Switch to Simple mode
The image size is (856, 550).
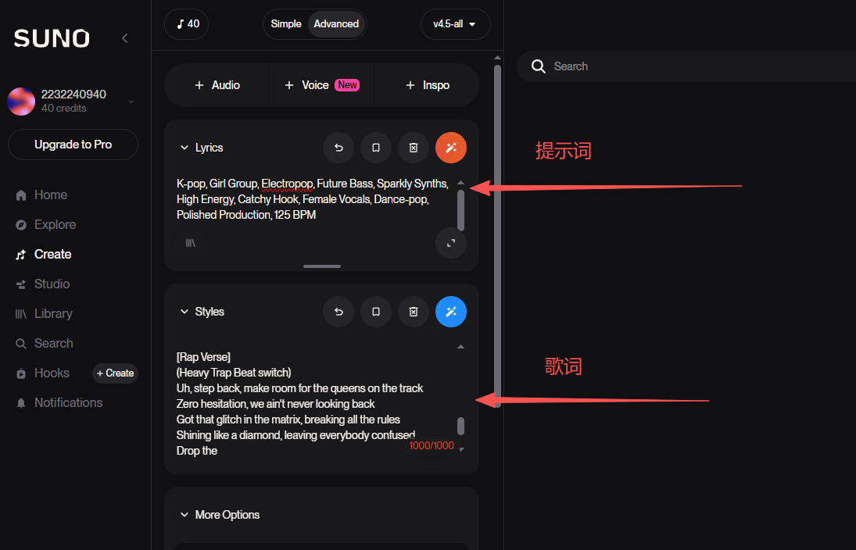point(286,24)
